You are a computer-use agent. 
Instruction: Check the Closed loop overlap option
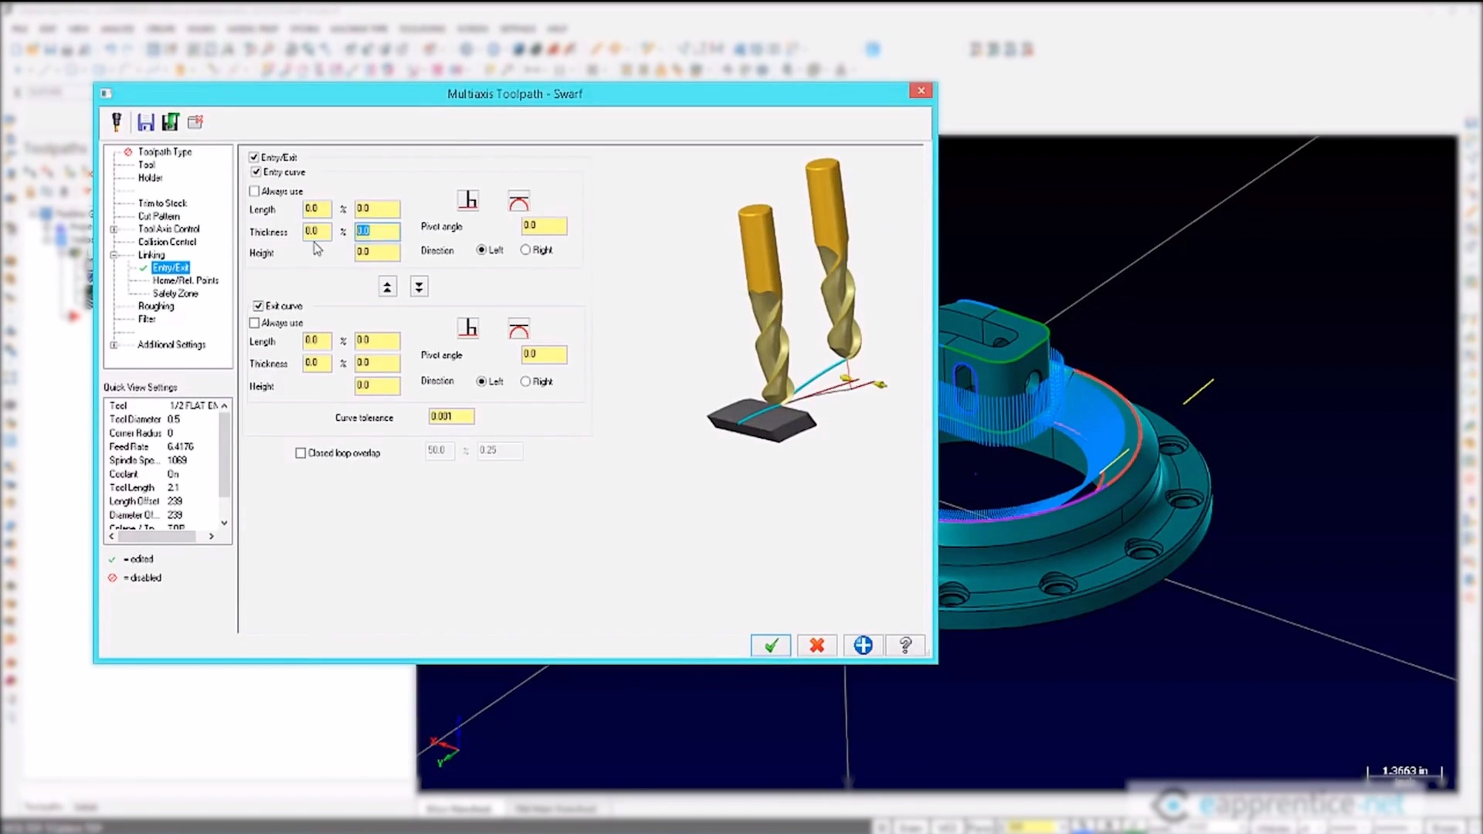(x=300, y=453)
